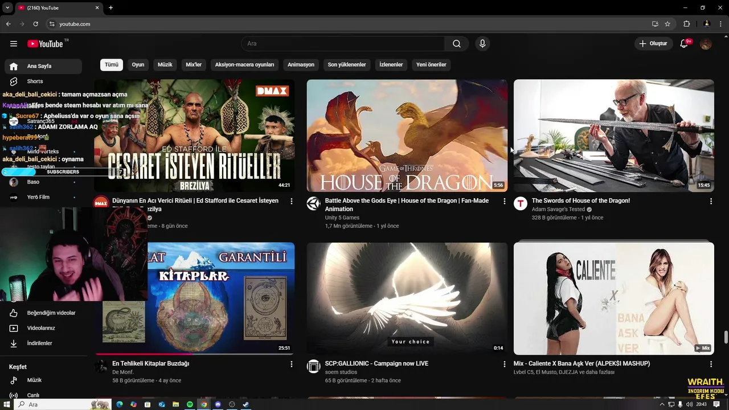Go to Ana Sayfa in sidebar
729x410 pixels.
[43, 66]
